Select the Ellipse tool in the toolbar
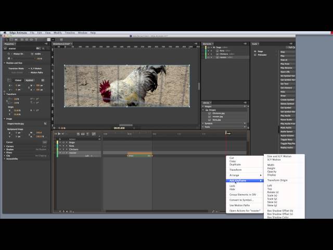The height and width of the screenshot is (250, 333). (31, 40)
